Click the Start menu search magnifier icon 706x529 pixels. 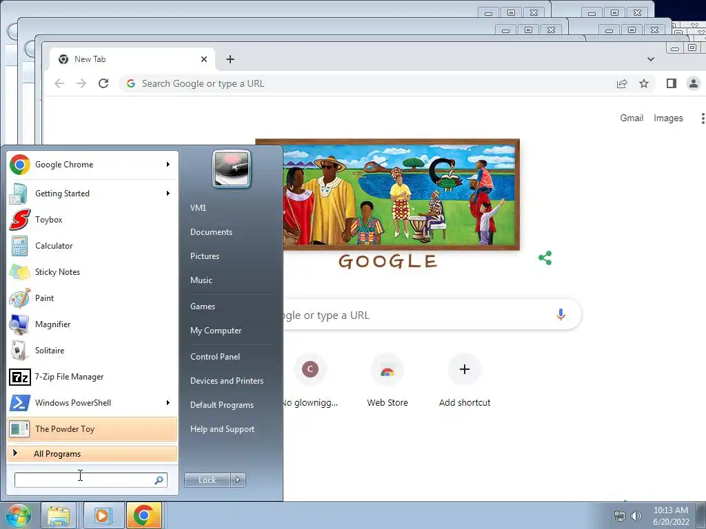pos(159,480)
